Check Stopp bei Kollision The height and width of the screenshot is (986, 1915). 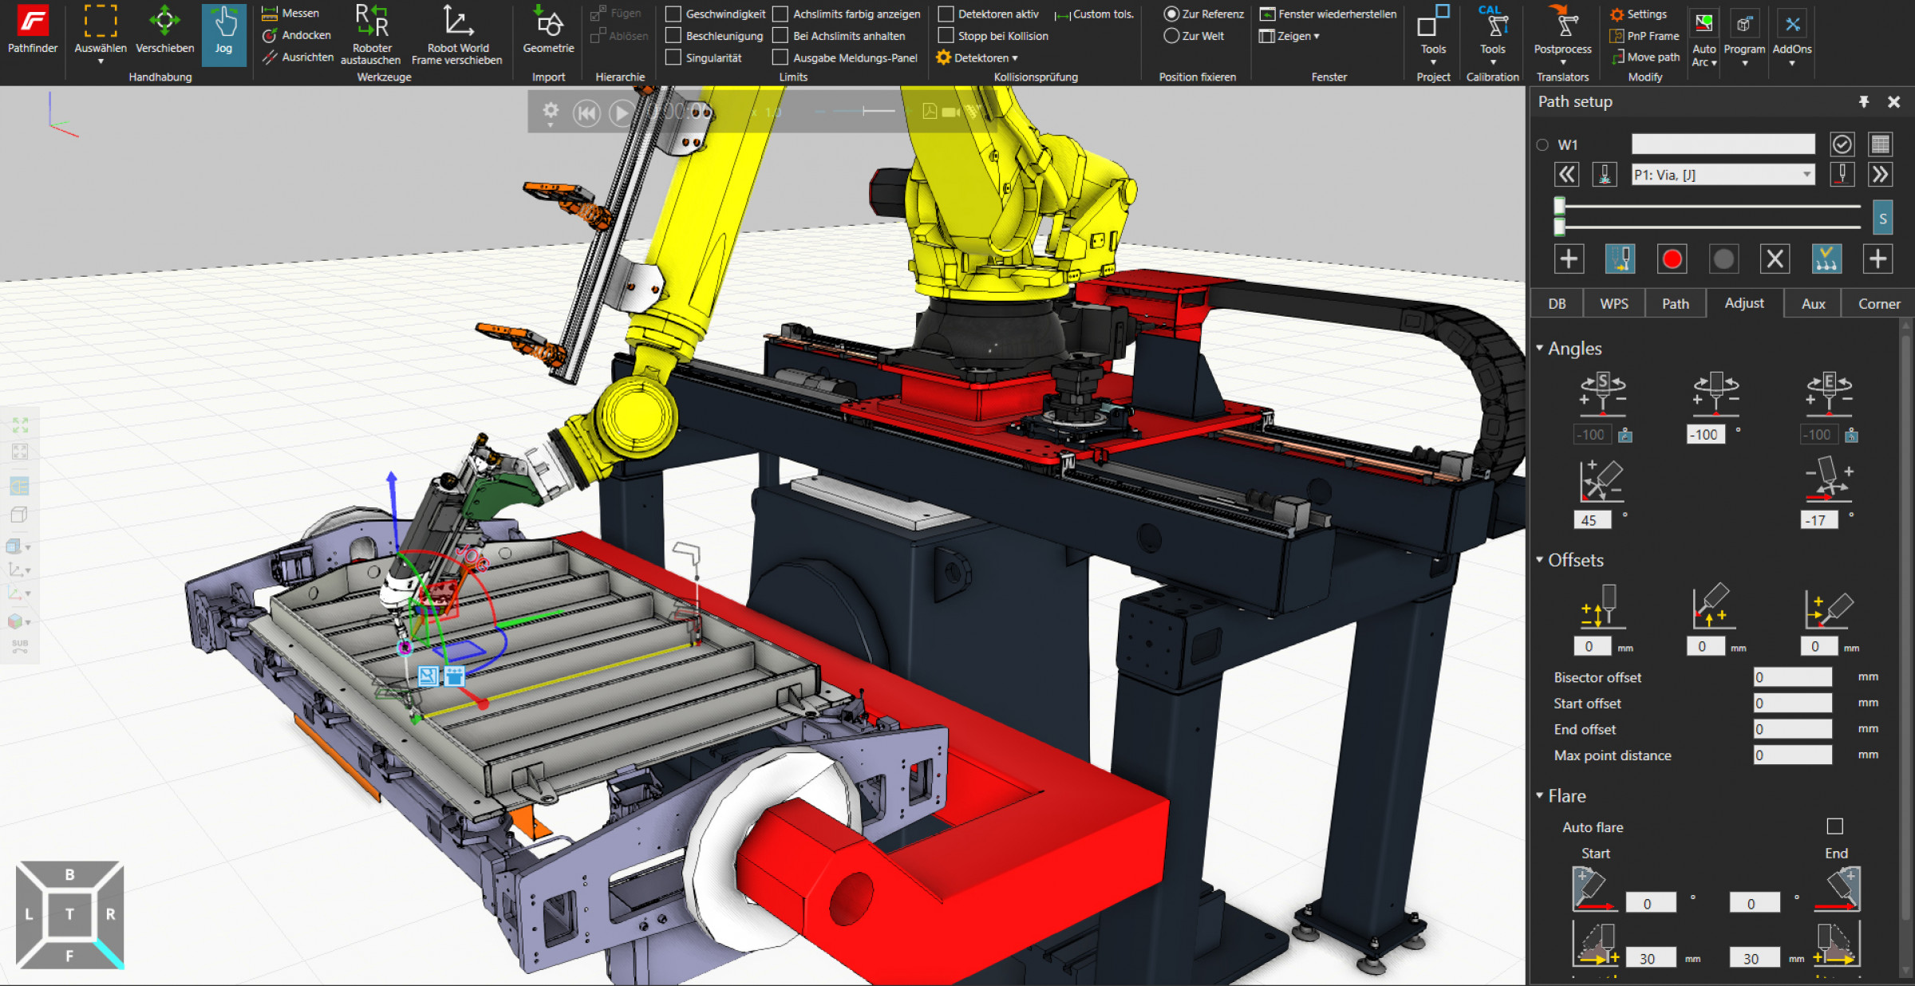pos(946,36)
